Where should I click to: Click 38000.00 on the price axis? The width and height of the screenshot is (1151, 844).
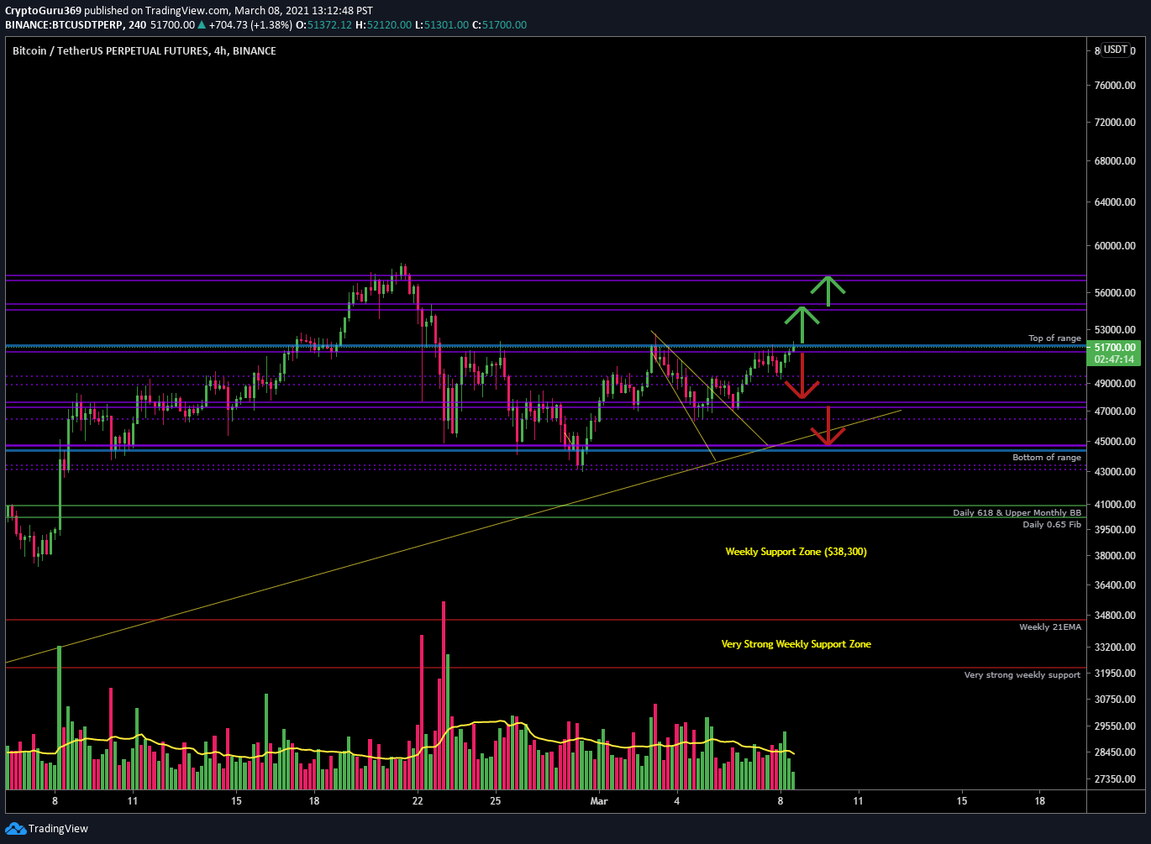click(x=1113, y=556)
